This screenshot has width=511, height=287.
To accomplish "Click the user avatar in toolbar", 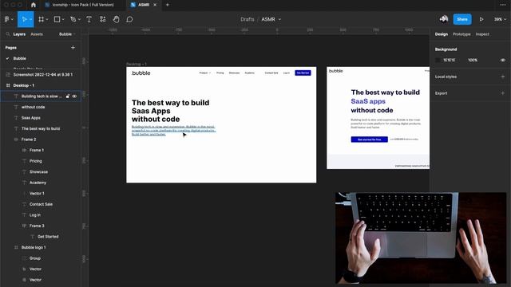I will point(444,19).
